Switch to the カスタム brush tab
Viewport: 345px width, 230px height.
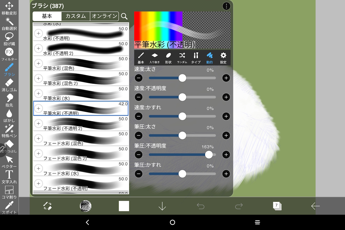(75, 16)
